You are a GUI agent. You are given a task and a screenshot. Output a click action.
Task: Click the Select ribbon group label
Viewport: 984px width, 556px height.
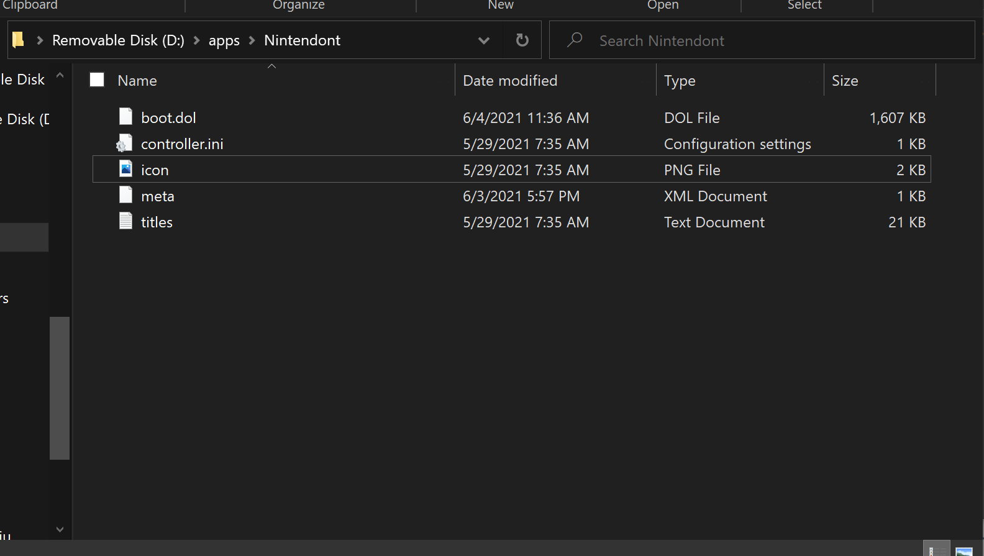point(804,5)
